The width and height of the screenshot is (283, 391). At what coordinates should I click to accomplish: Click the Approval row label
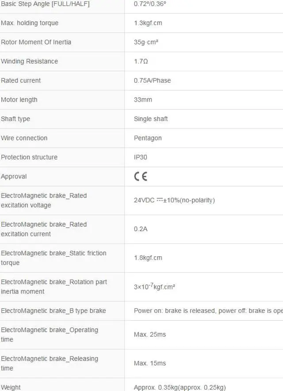[x=14, y=176]
